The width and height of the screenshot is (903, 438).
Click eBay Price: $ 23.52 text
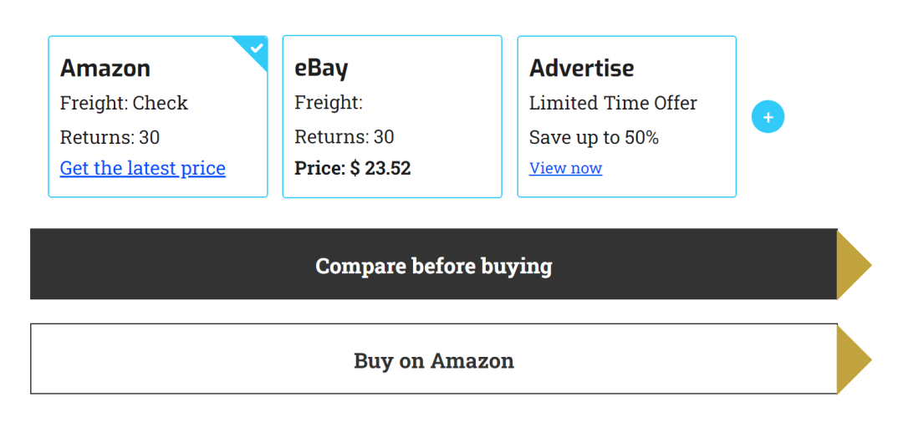point(353,168)
